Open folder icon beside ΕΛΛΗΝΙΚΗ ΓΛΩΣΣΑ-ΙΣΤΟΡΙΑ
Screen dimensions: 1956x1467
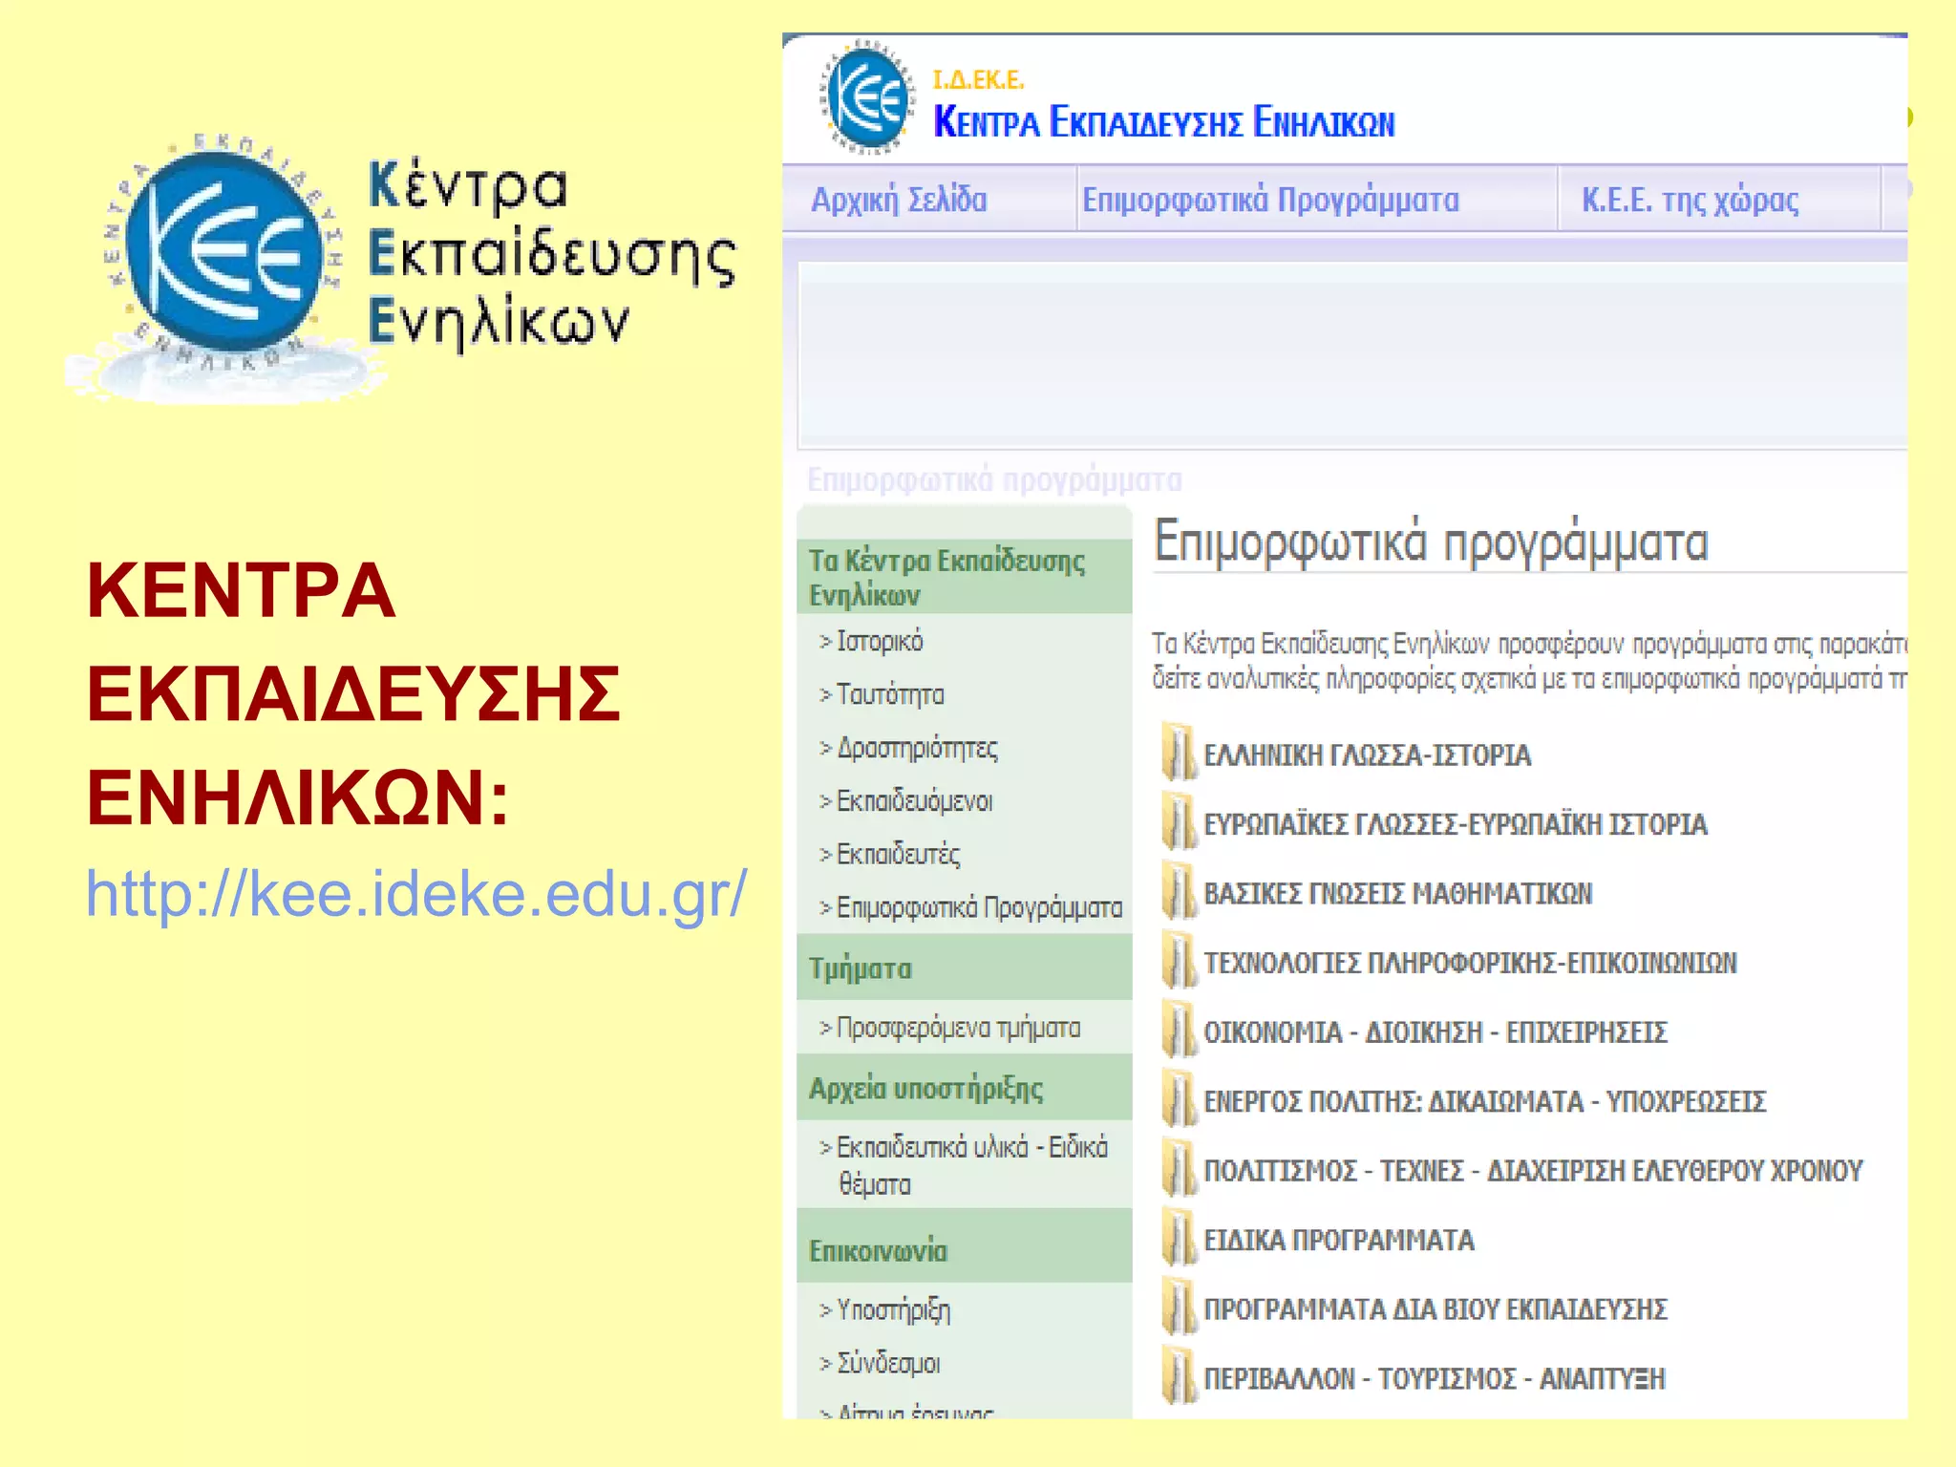(x=1179, y=754)
